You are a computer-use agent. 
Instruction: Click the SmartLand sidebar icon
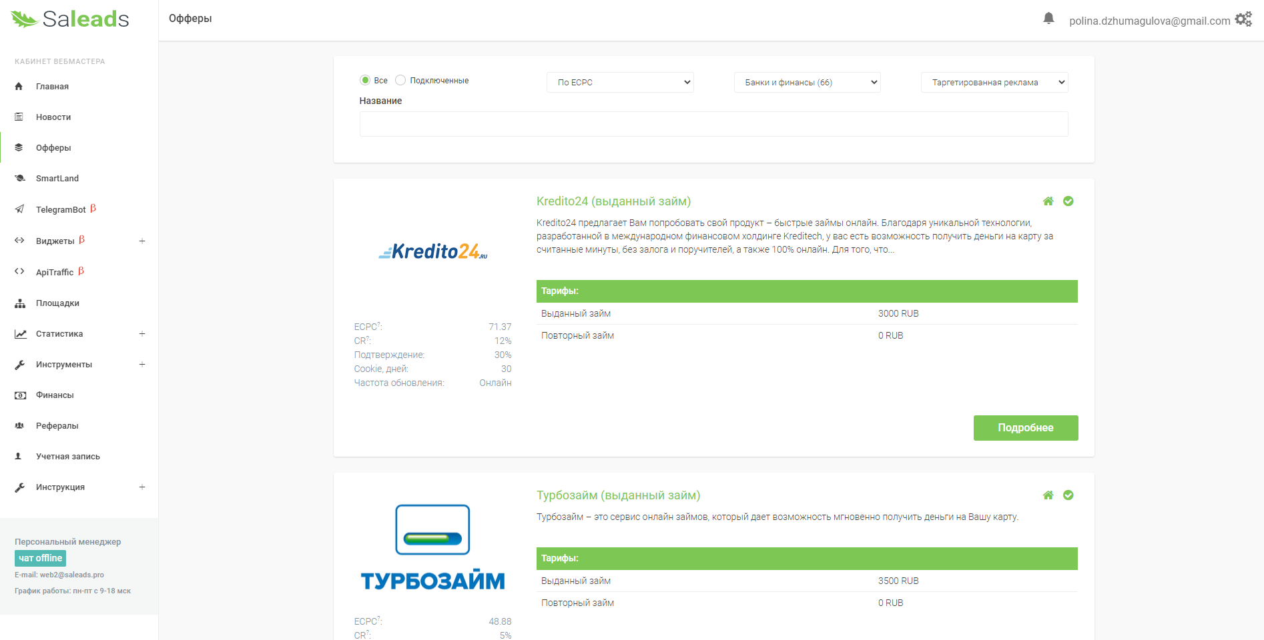tap(19, 178)
